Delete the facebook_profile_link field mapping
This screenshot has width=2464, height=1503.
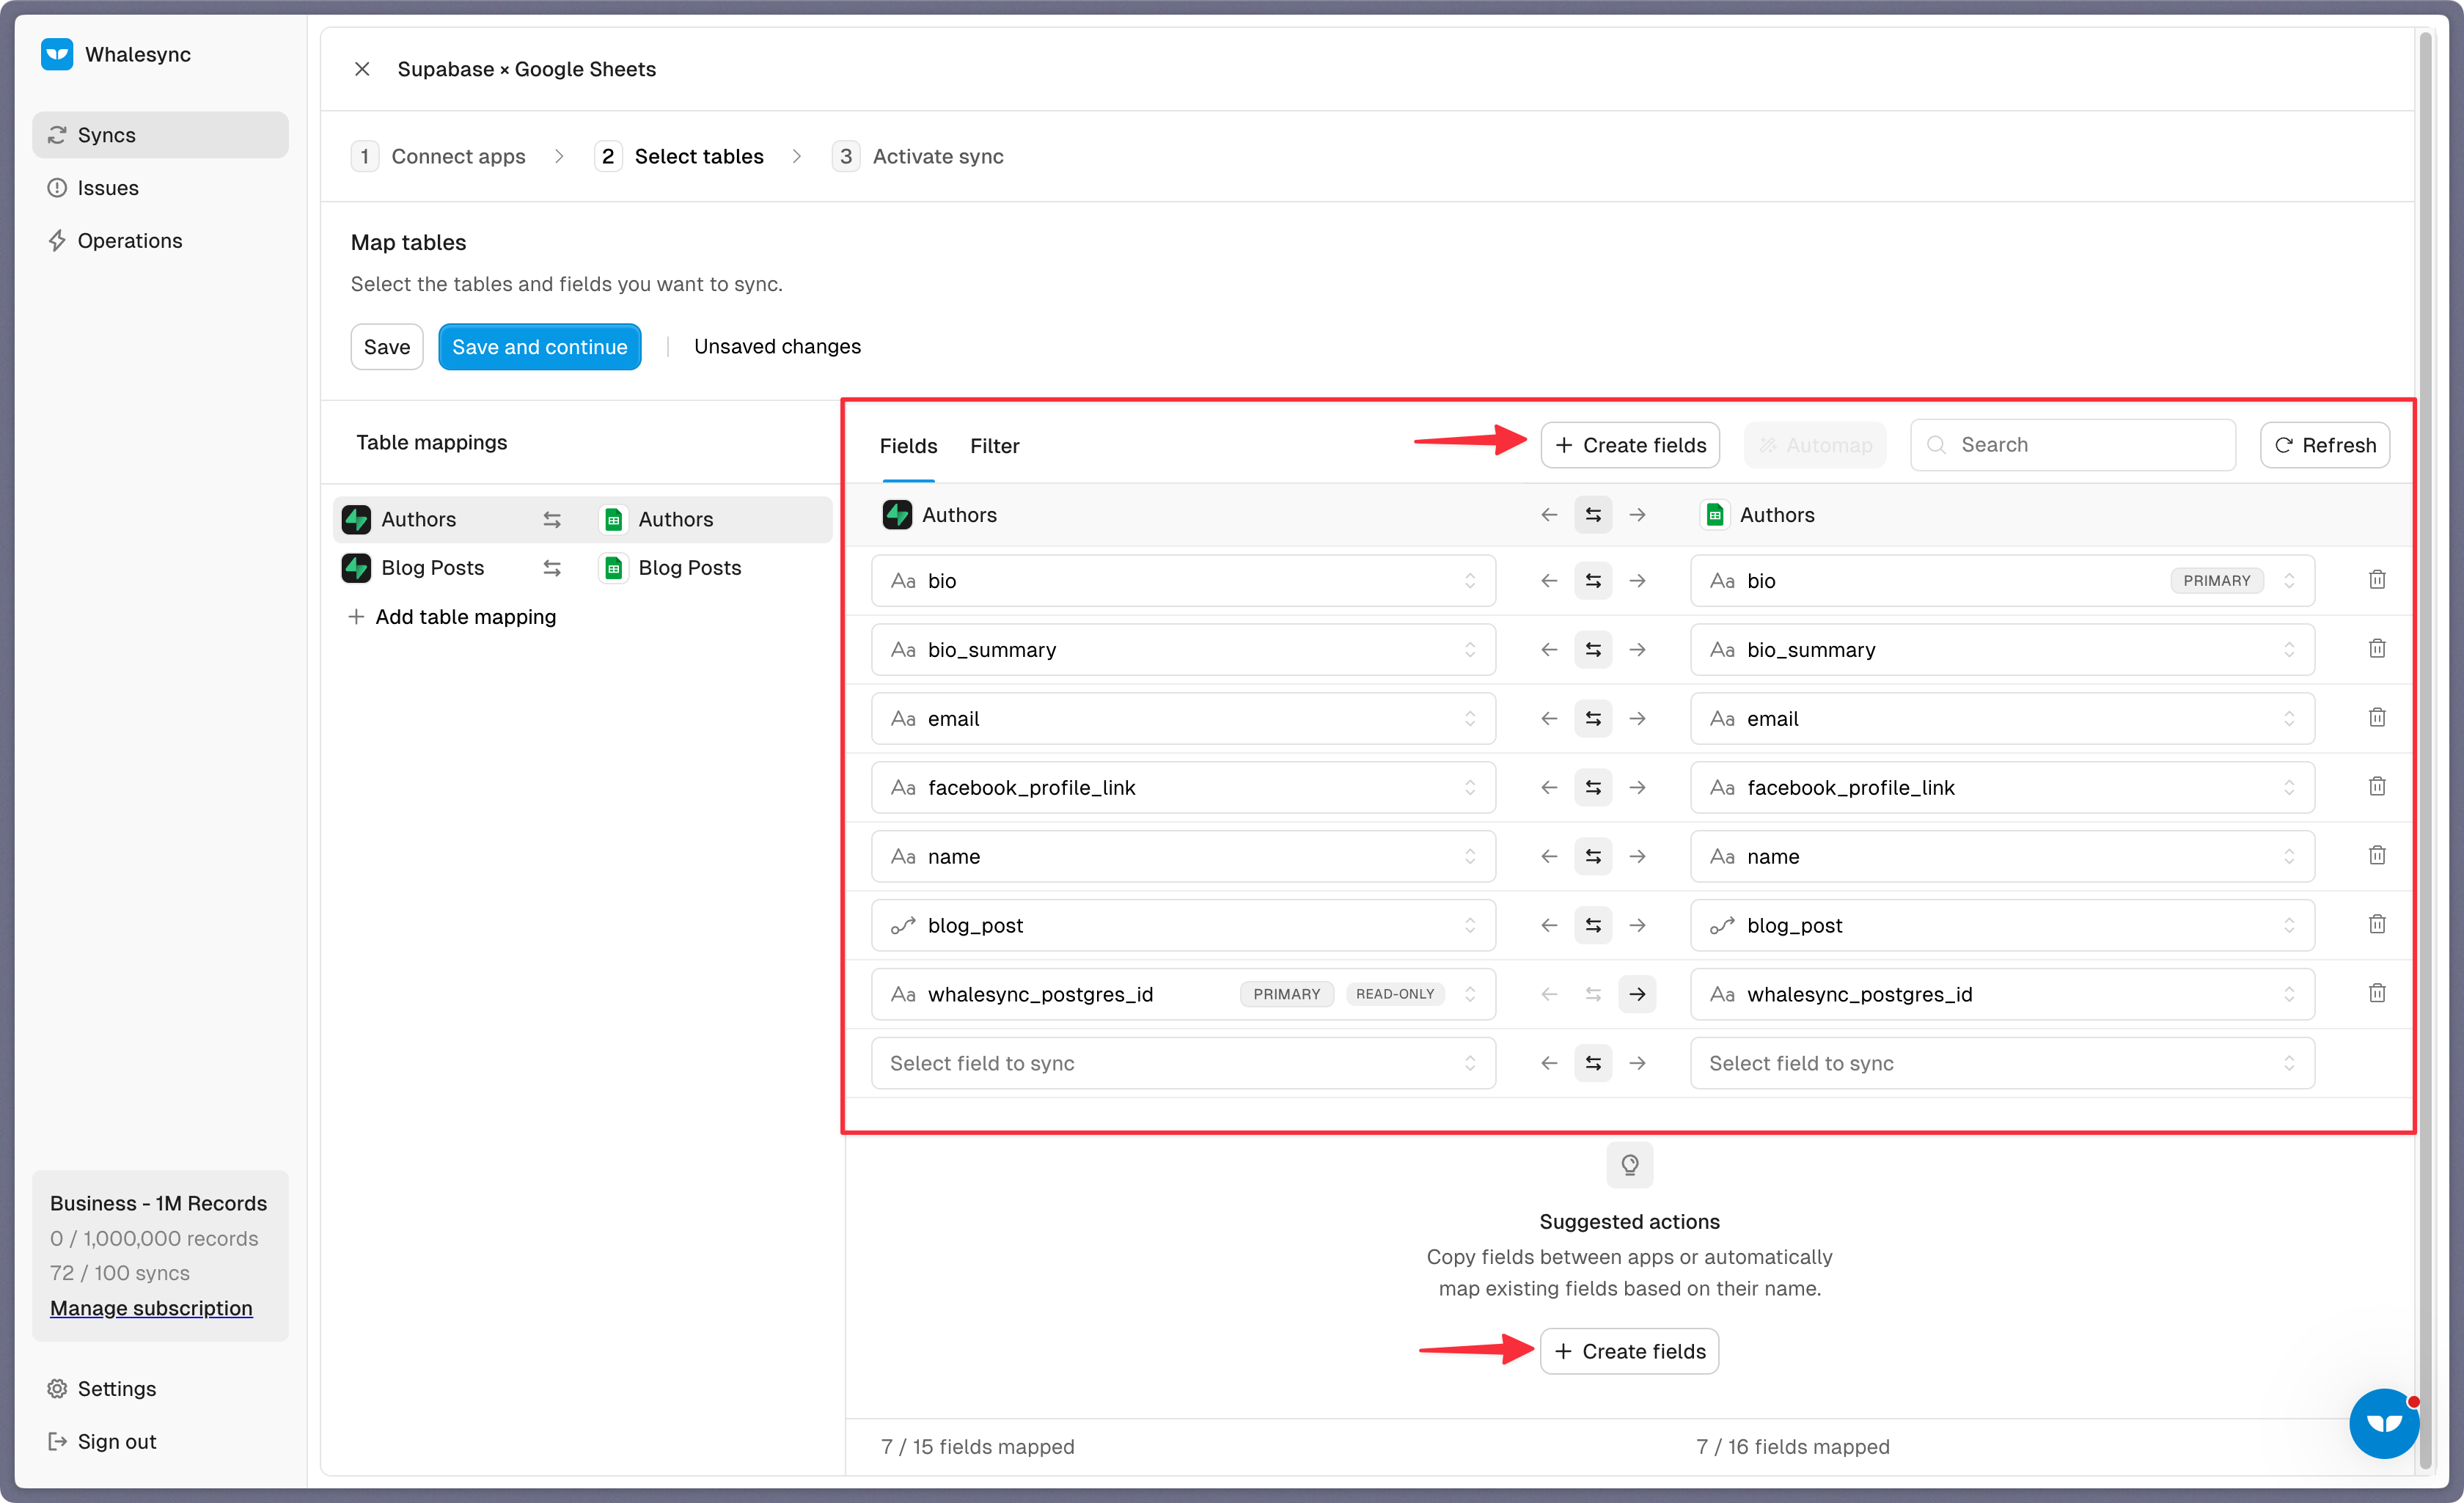click(2377, 787)
